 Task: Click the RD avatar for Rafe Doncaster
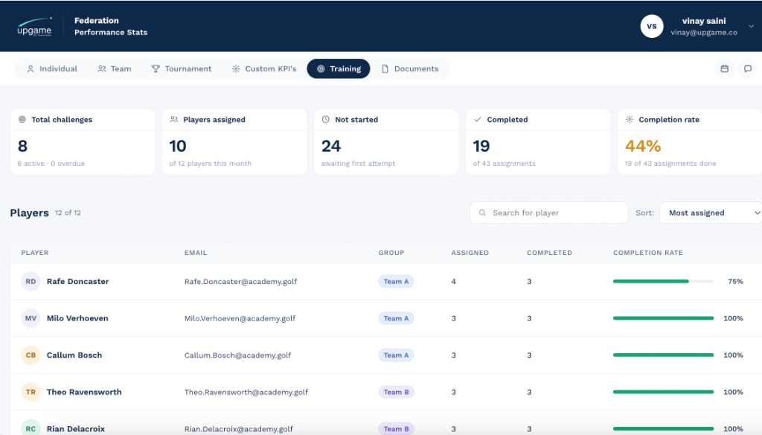(x=31, y=282)
